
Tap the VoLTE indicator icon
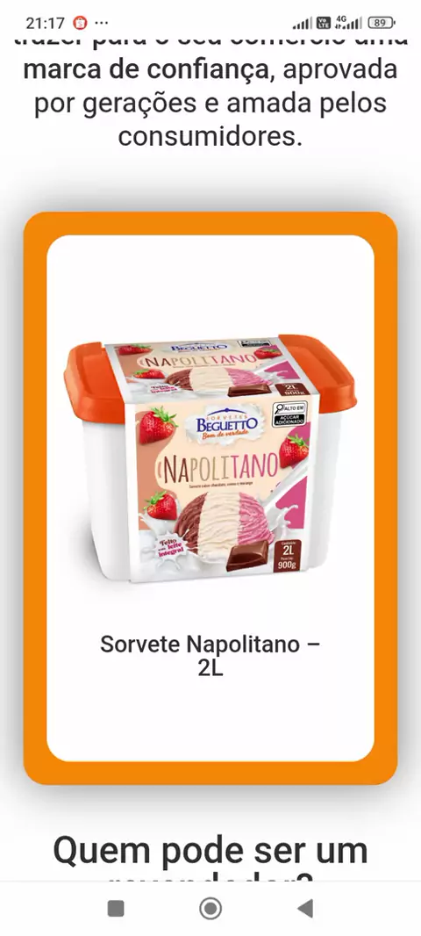pyautogui.click(x=324, y=24)
